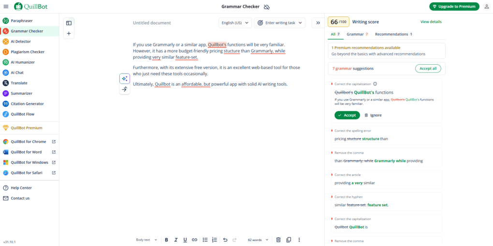Image resolution: width=493 pixels, height=246 pixels.
Task: Select the 'QuillBot is' capitalization suggestion
Action: pyautogui.click(x=387, y=224)
